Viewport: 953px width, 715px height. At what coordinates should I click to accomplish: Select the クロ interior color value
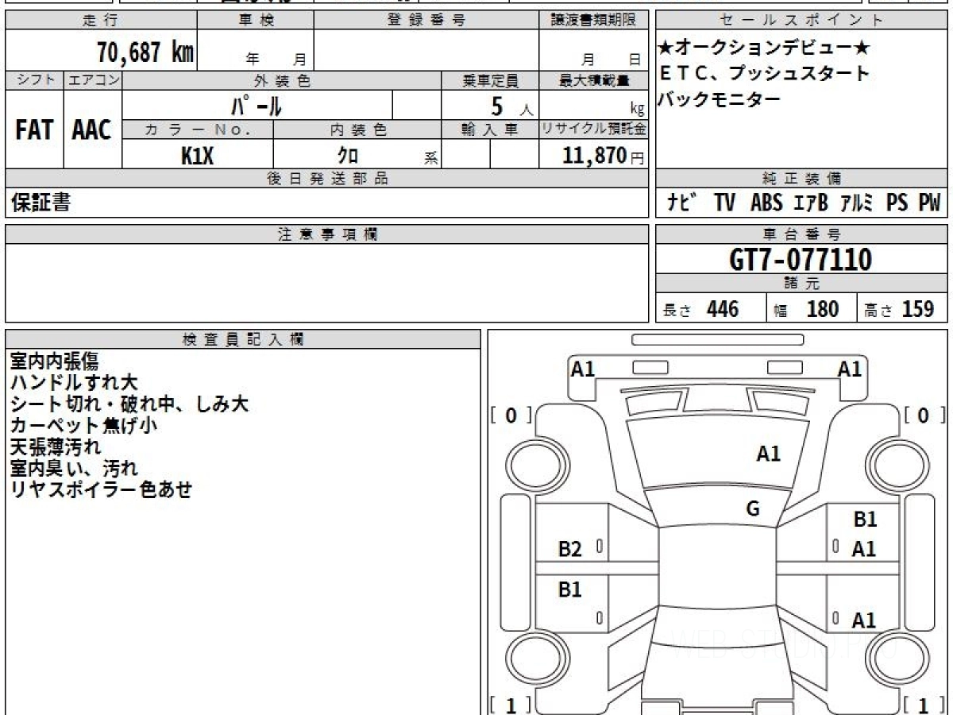pyautogui.click(x=347, y=156)
